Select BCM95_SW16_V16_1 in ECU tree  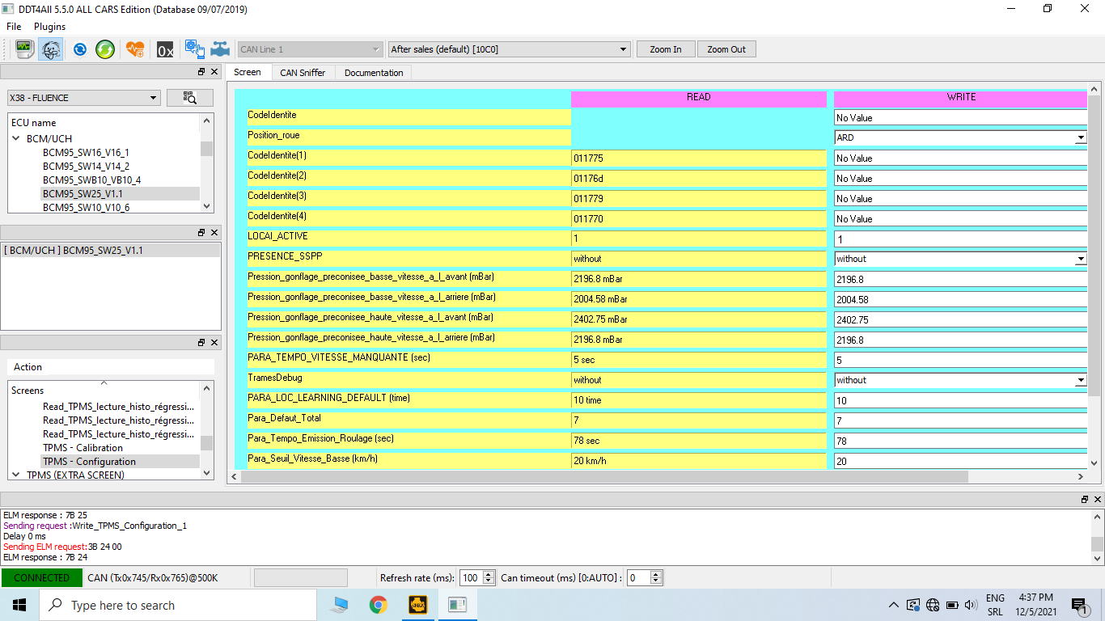86,152
